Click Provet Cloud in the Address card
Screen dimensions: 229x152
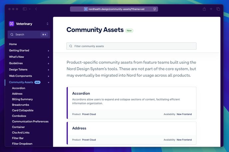pyautogui.click(x=89, y=140)
